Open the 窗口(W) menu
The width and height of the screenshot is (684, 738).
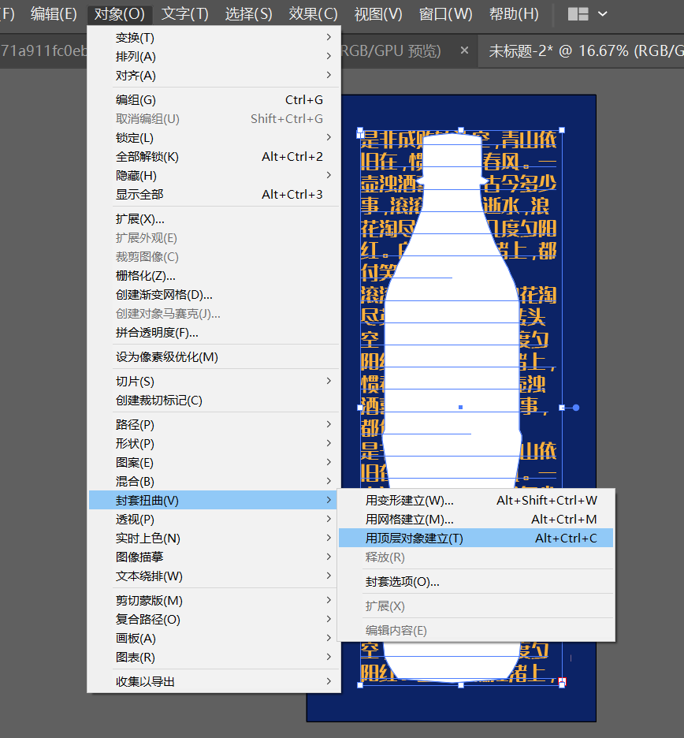(x=445, y=14)
